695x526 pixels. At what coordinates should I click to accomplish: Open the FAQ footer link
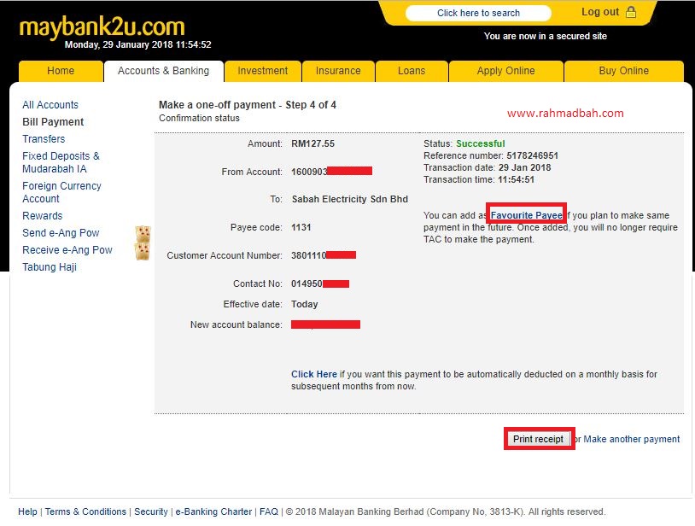click(269, 511)
